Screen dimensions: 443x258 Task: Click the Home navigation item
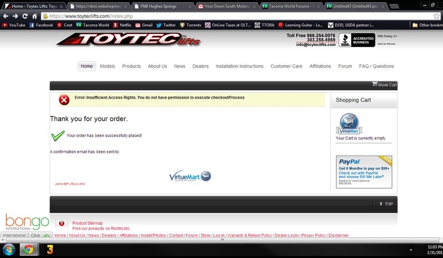click(87, 66)
